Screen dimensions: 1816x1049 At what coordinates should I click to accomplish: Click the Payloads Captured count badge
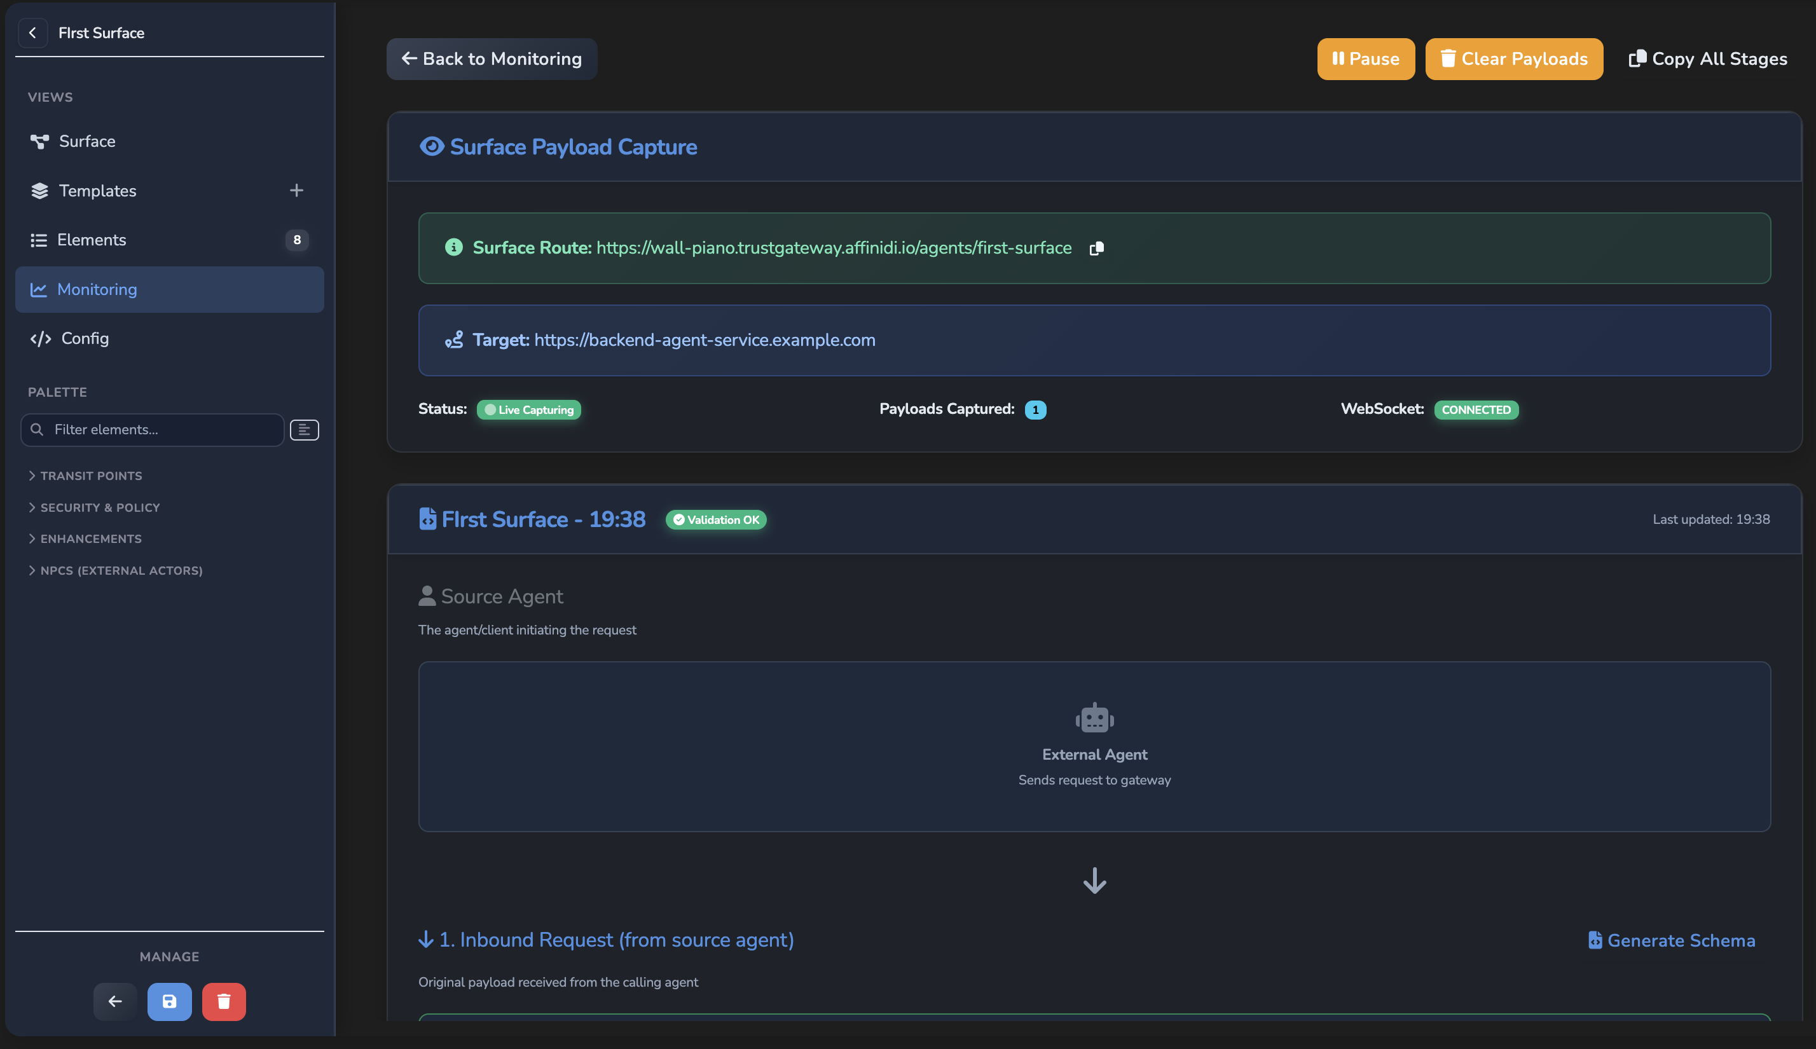click(x=1035, y=410)
